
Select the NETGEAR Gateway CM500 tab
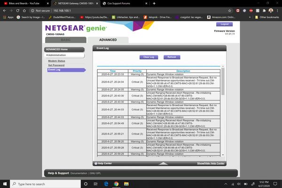tap(76, 3)
